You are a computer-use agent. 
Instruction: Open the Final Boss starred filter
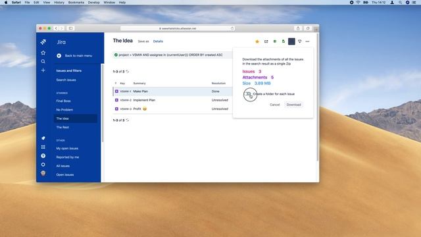63,101
